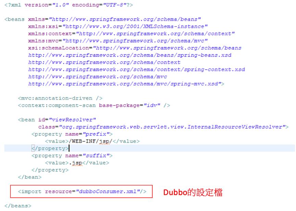The height and width of the screenshot is (211, 296).
Task: Click the spring-beans.xsd schema location URL
Action: coord(130,55)
